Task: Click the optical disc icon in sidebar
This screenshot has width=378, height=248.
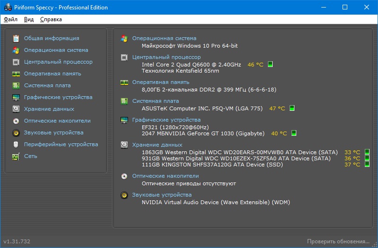Action: pyautogui.click(x=16, y=121)
